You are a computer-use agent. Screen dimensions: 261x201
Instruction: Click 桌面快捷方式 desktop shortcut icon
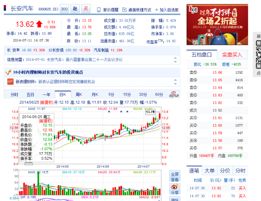tap(124, 10)
